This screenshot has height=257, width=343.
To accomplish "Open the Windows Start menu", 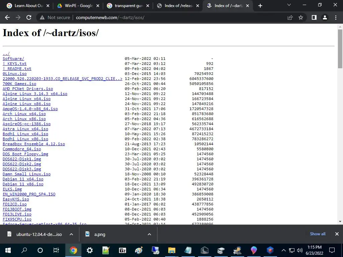I will click(x=8, y=250).
